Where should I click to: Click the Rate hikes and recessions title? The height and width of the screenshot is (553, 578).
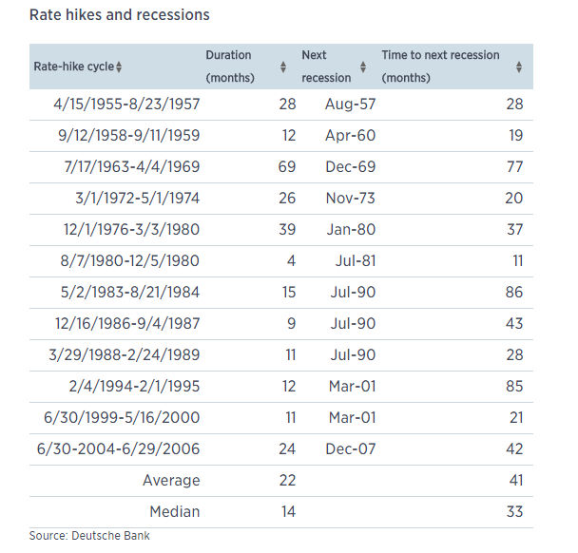click(120, 15)
